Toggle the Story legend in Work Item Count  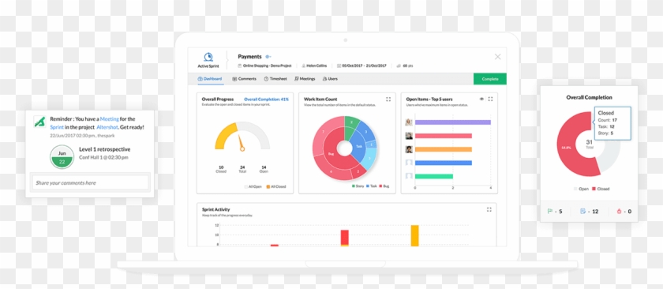[x=358, y=186]
